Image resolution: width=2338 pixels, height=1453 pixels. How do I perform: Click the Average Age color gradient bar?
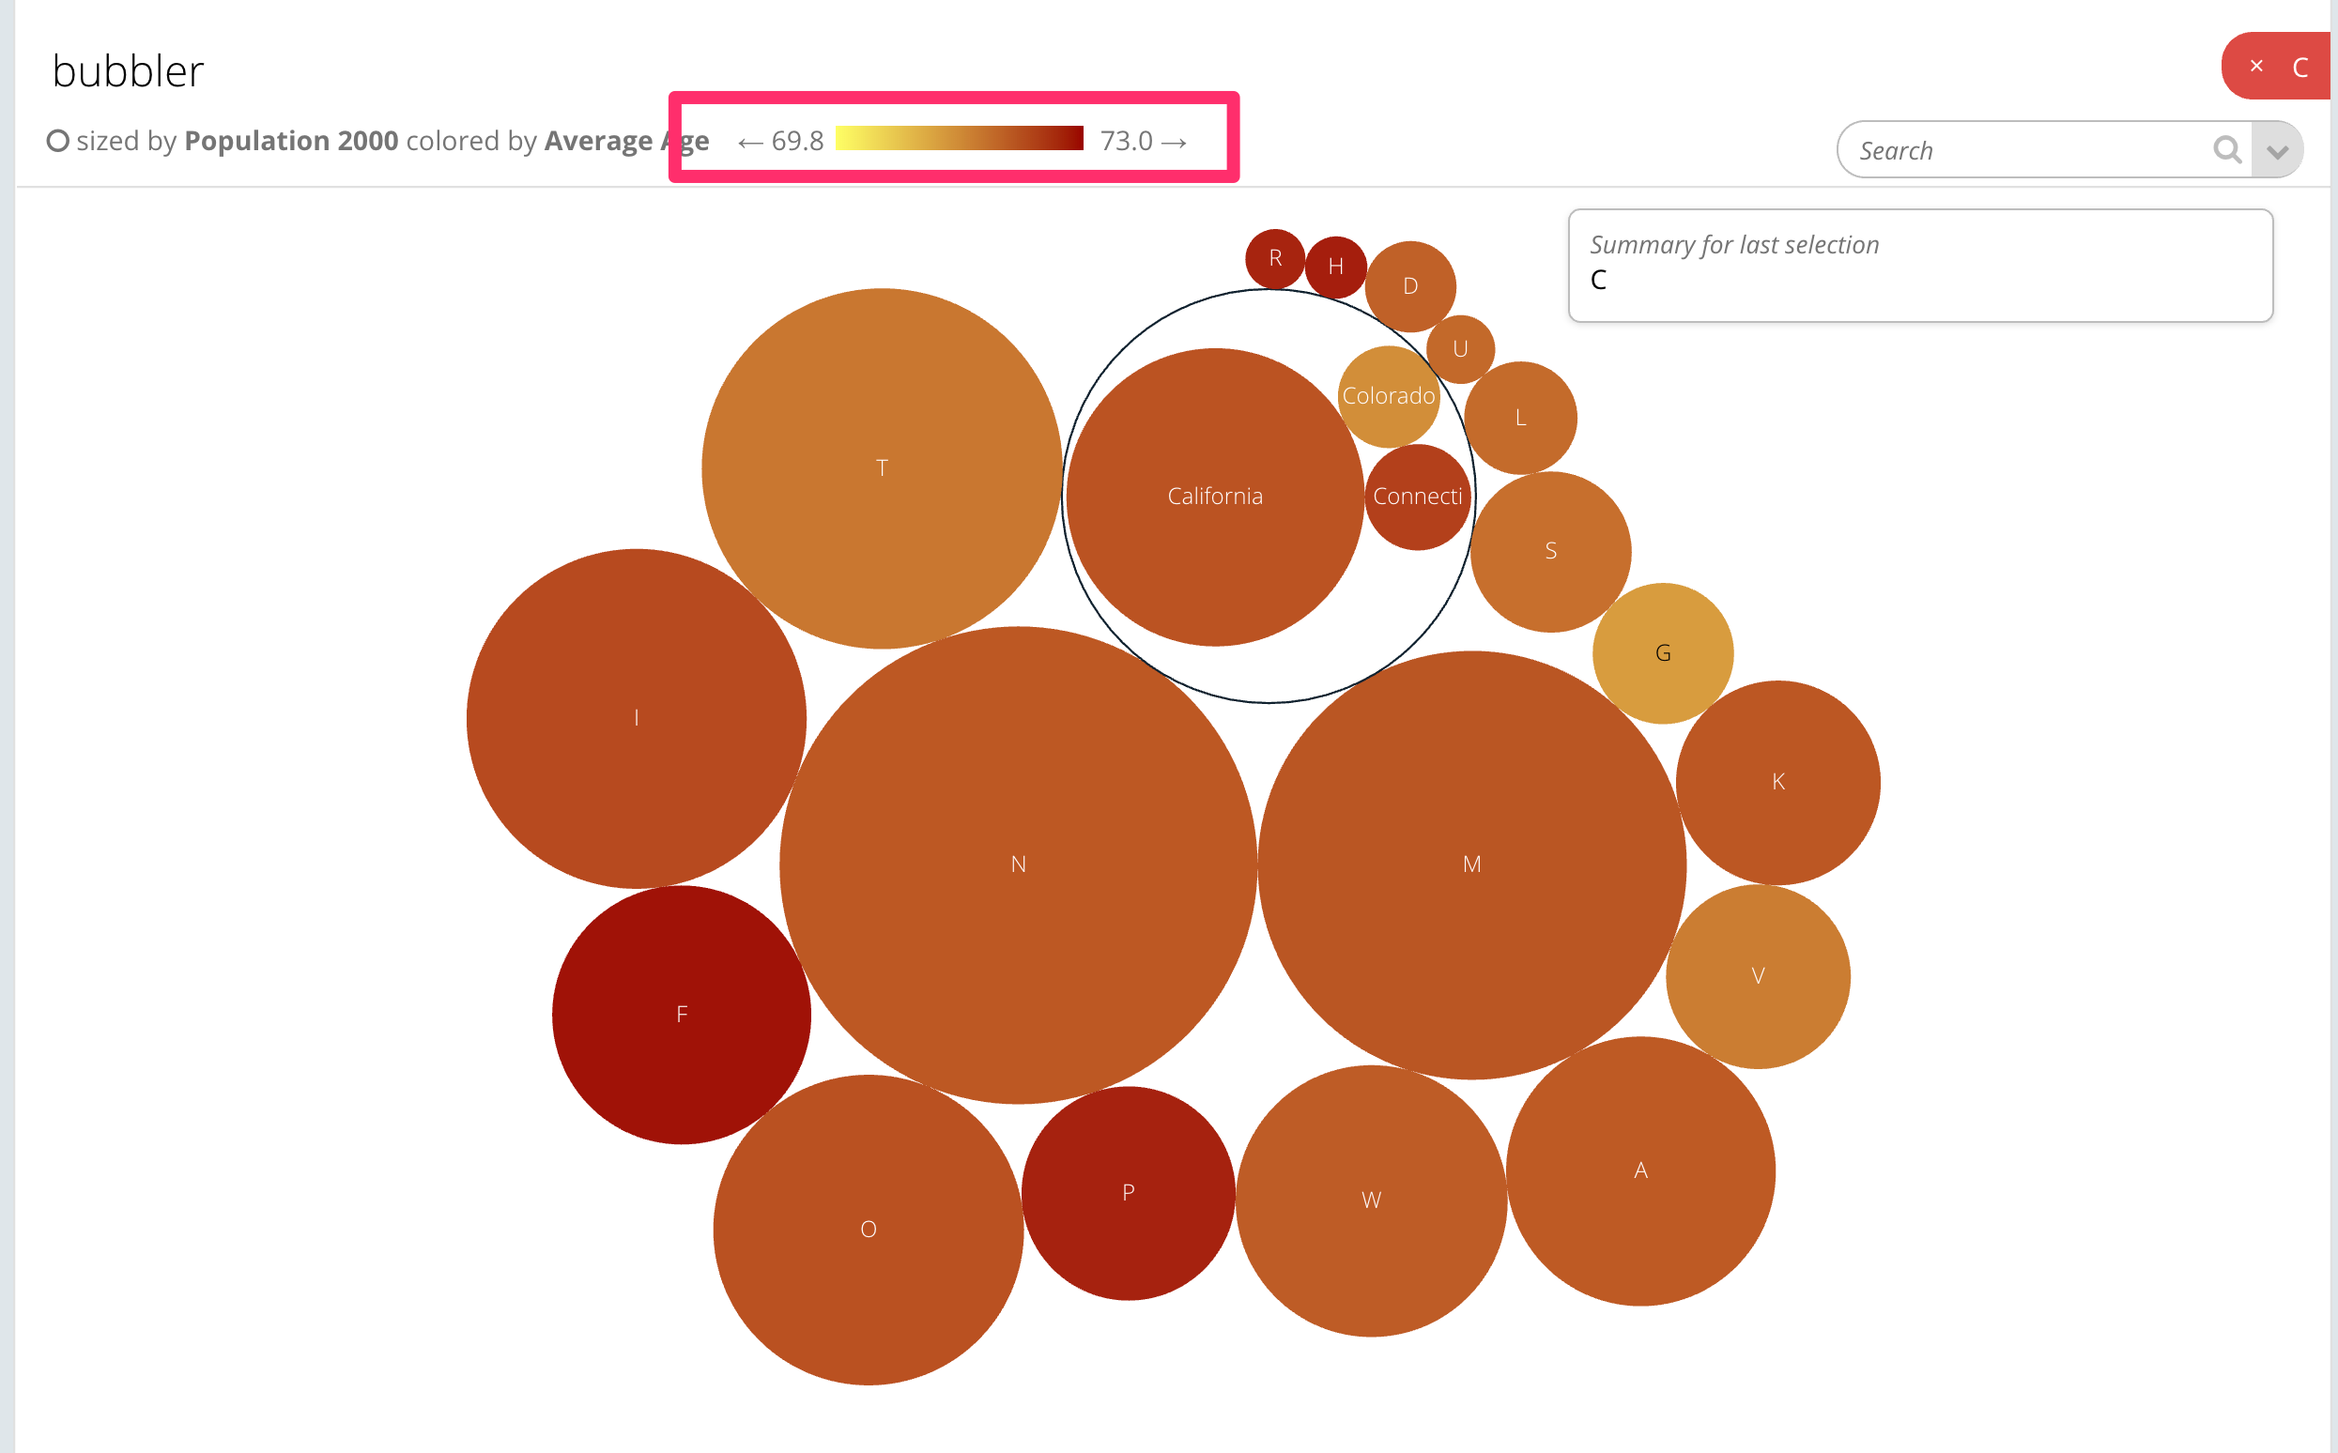(960, 138)
